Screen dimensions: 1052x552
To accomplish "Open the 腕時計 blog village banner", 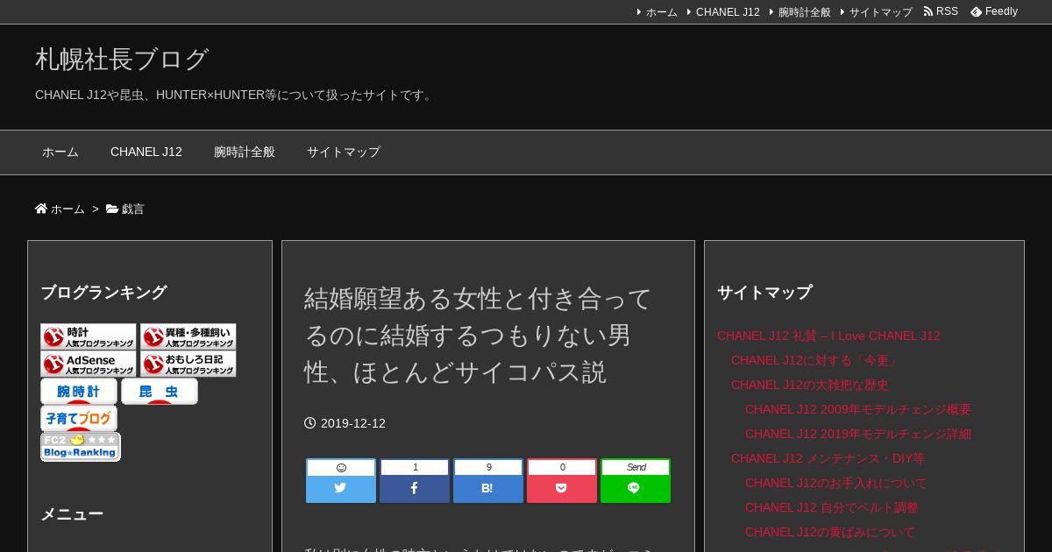I will (x=79, y=392).
